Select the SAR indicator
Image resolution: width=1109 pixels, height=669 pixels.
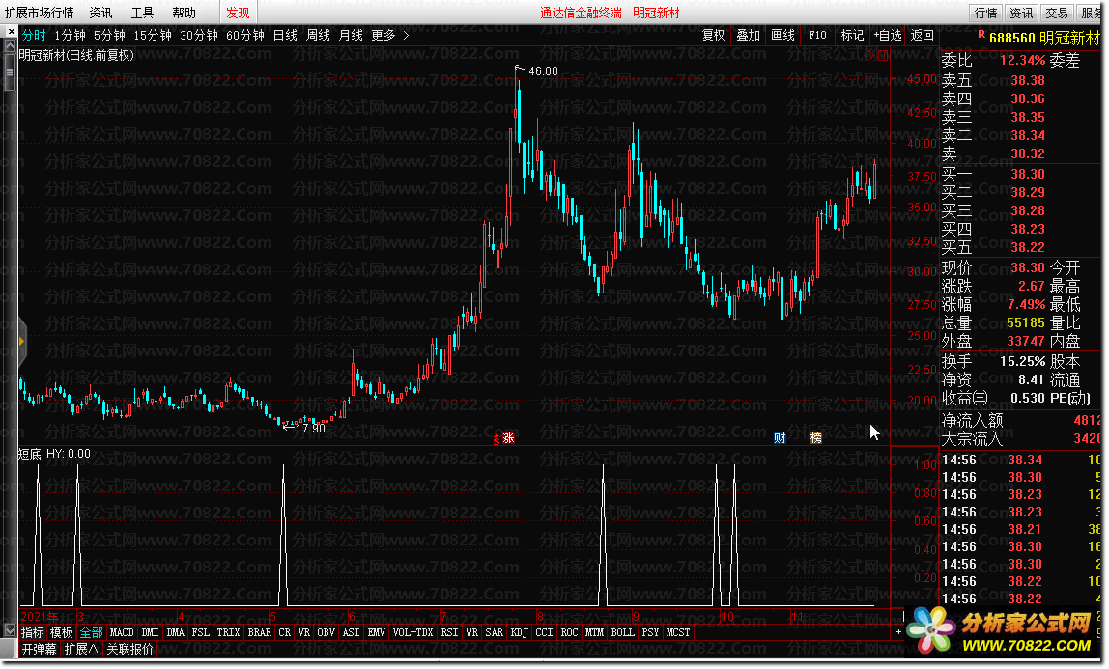tap(494, 632)
